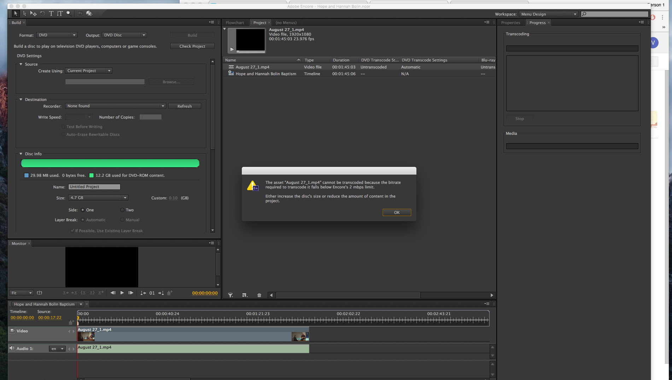The image size is (672, 380).
Task: Go to next chapter in Monitor
Action: pyautogui.click(x=161, y=293)
